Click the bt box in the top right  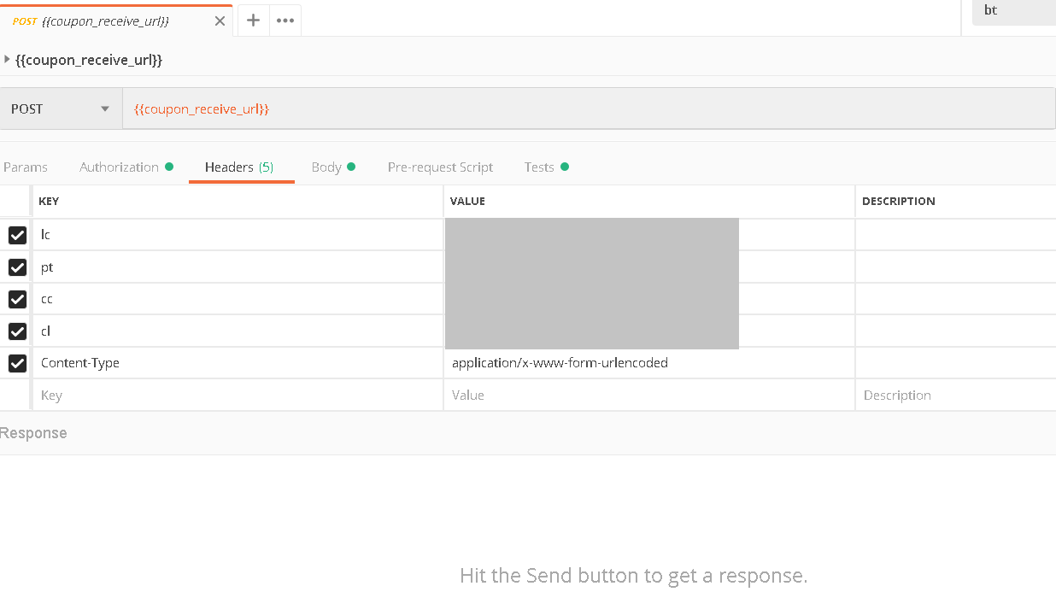[x=1013, y=10]
